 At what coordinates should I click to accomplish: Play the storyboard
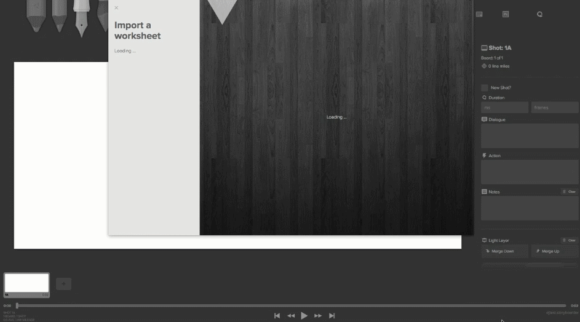pos(304,316)
